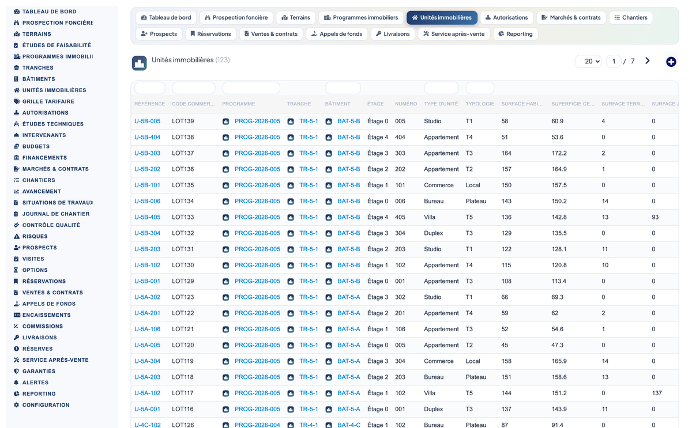Click the page number input showing 1
This screenshot has height=428, width=692.
click(614, 61)
